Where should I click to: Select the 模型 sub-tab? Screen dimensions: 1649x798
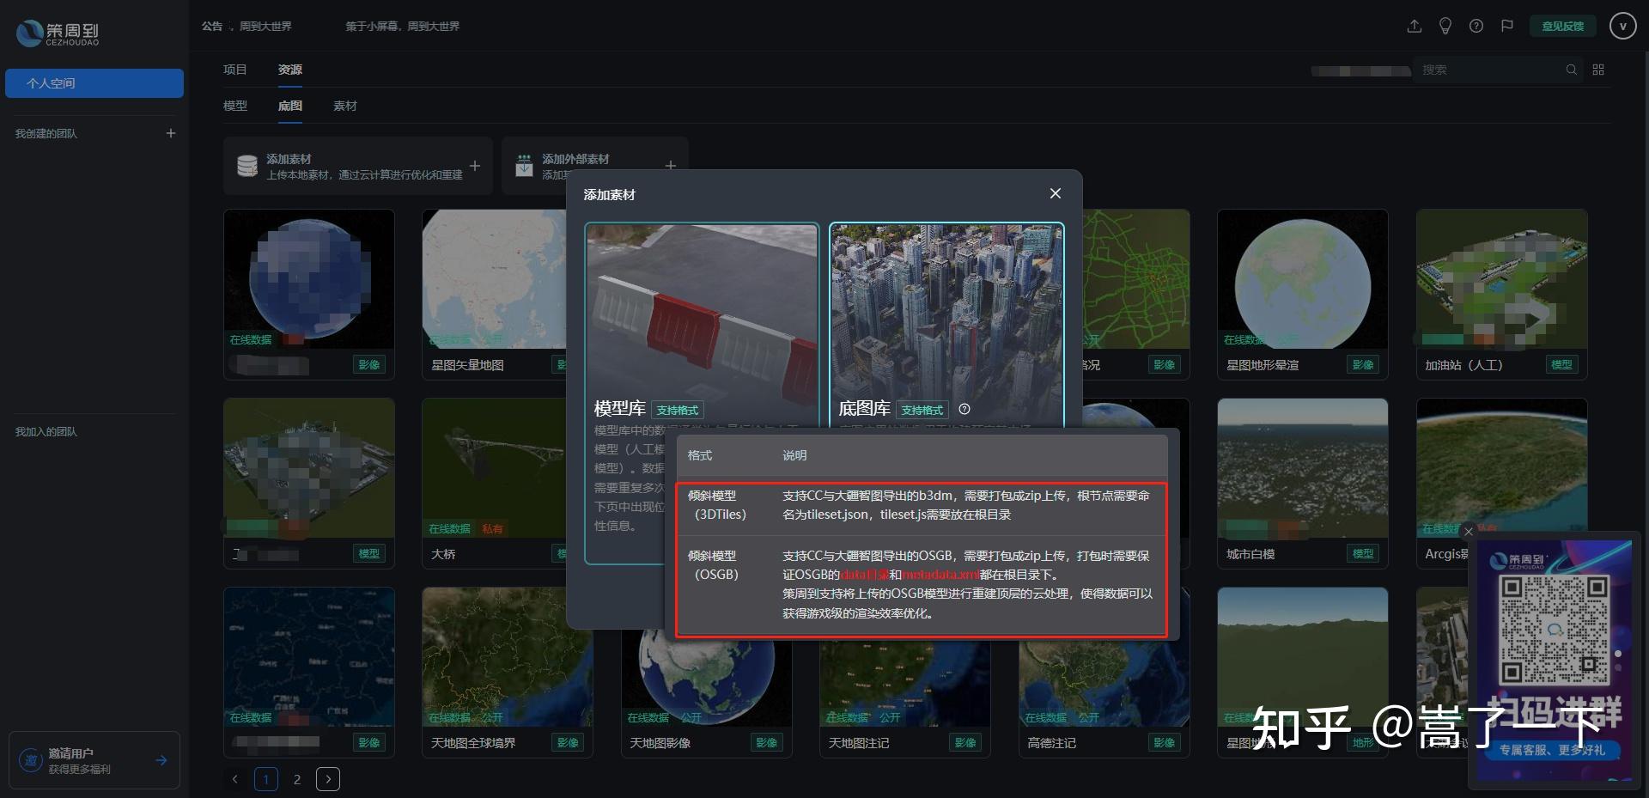coord(235,106)
